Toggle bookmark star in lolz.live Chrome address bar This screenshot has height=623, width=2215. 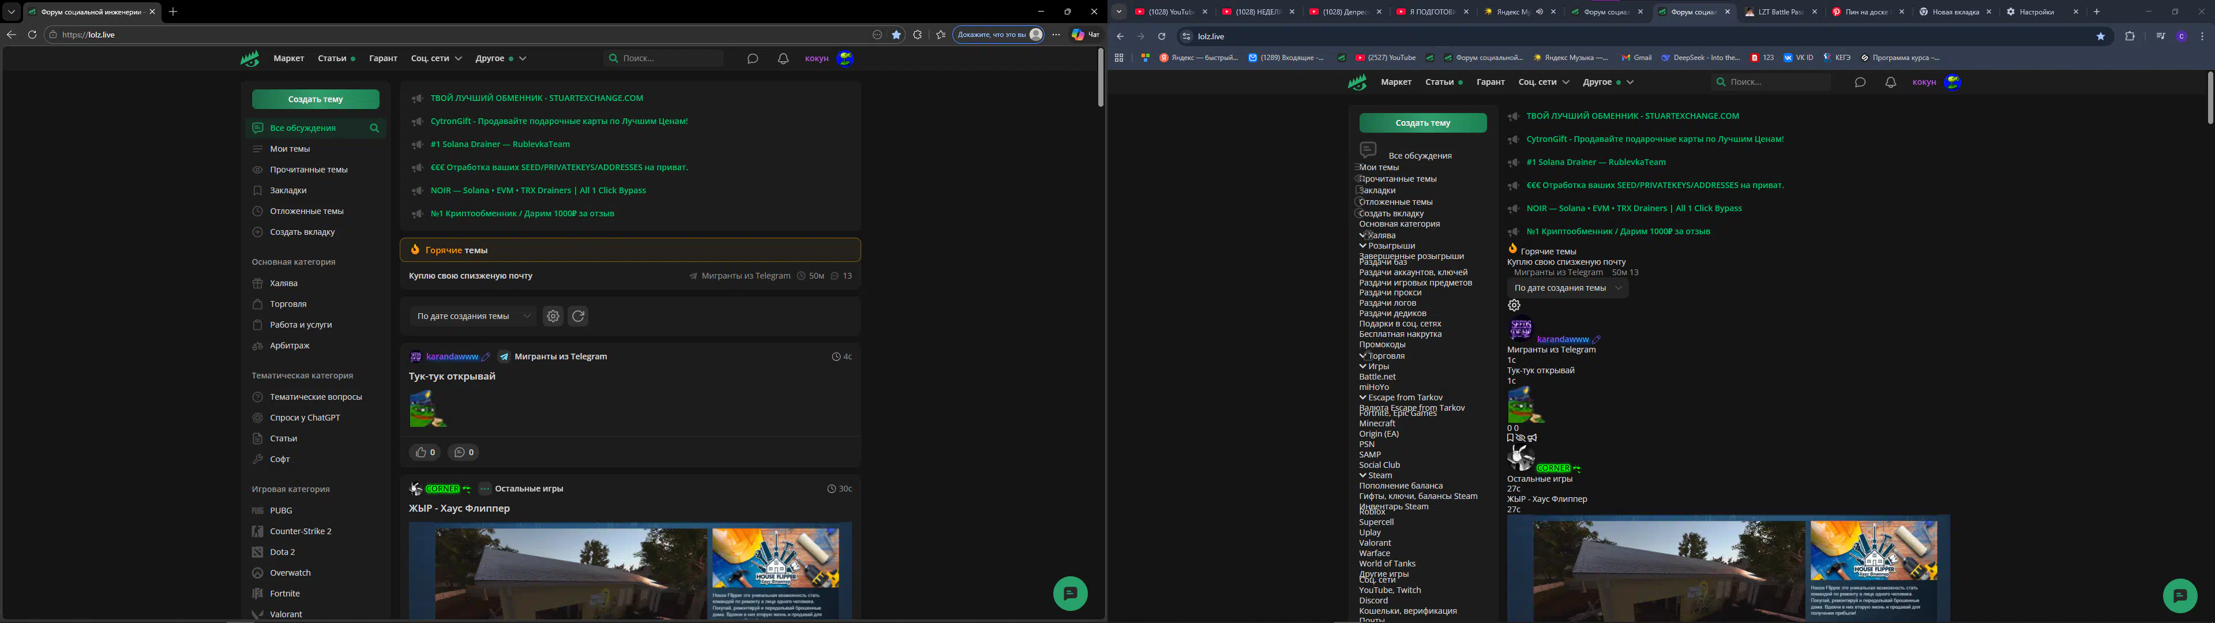tap(2101, 36)
